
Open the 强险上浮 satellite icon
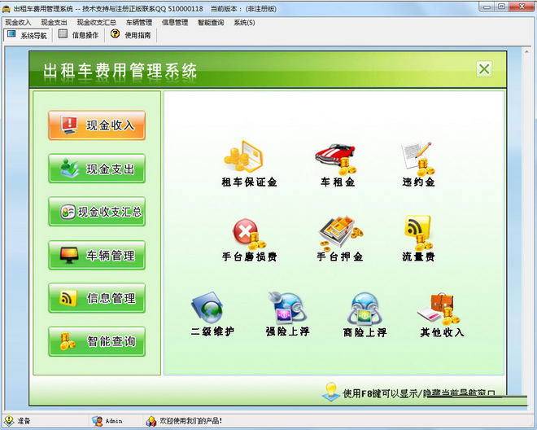coord(288,308)
